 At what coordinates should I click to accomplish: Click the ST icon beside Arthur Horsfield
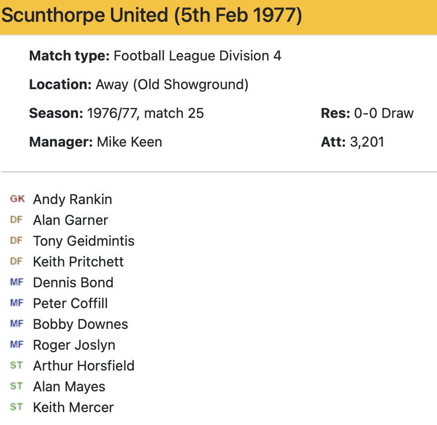pos(16,366)
